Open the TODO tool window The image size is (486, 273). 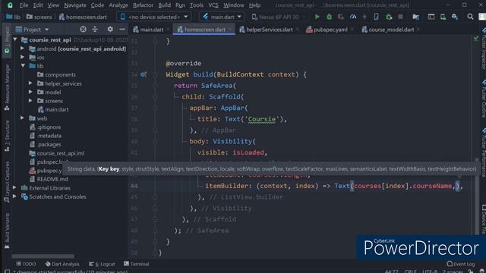point(26,264)
